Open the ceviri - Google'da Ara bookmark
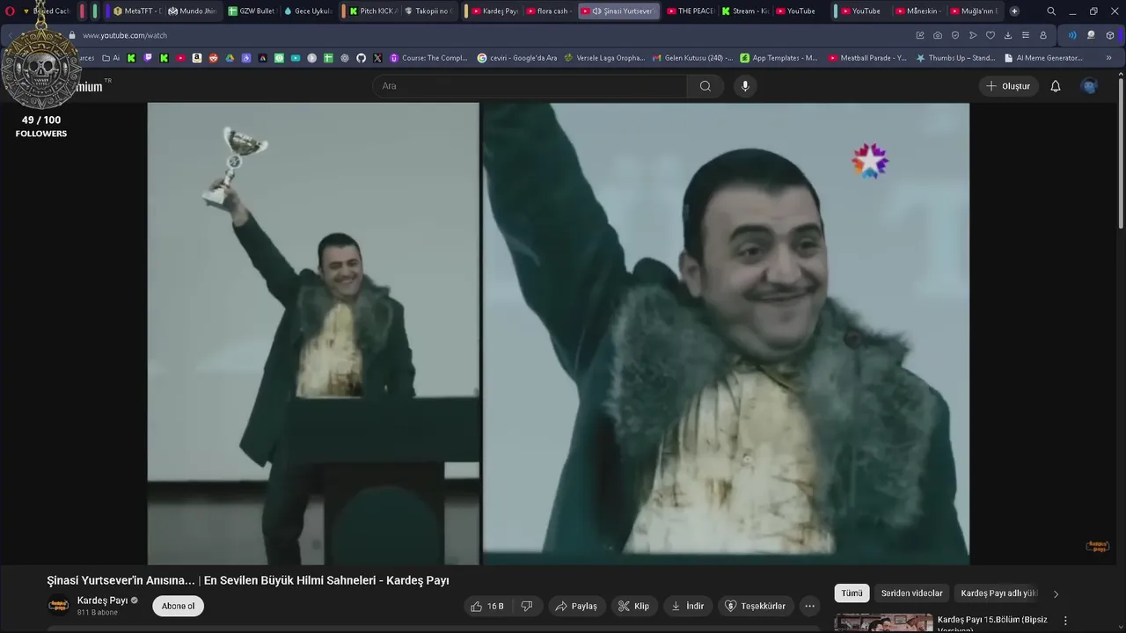 coord(517,58)
